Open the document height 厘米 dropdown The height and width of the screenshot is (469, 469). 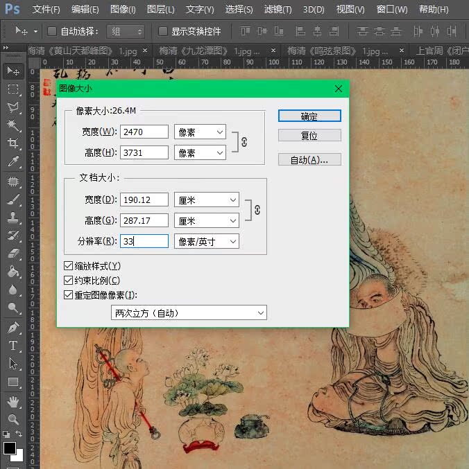click(x=207, y=221)
